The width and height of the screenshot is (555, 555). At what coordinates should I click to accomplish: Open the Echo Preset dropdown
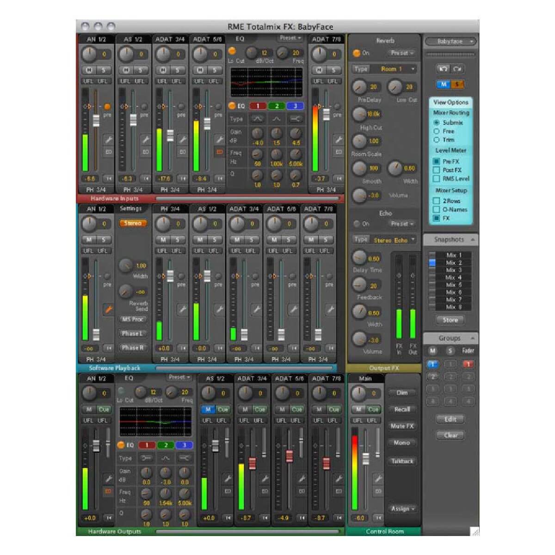401,224
